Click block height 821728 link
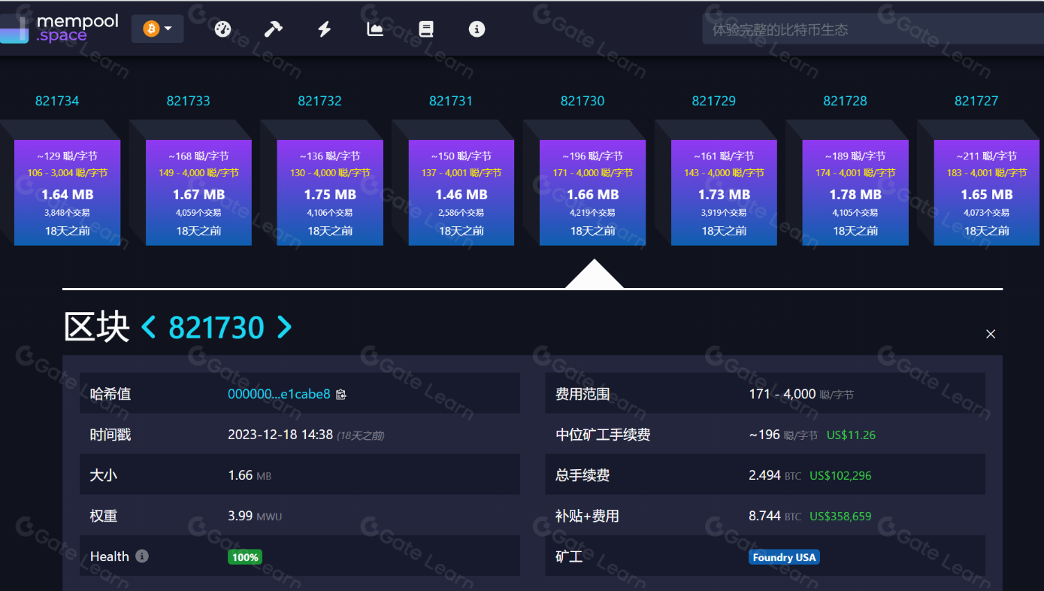Image resolution: width=1044 pixels, height=591 pixels. pyautogui.click(x=845, y=101)
